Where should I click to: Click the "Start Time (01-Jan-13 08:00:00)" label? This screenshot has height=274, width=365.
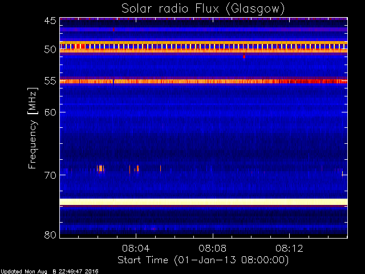[x=203, y=260]
